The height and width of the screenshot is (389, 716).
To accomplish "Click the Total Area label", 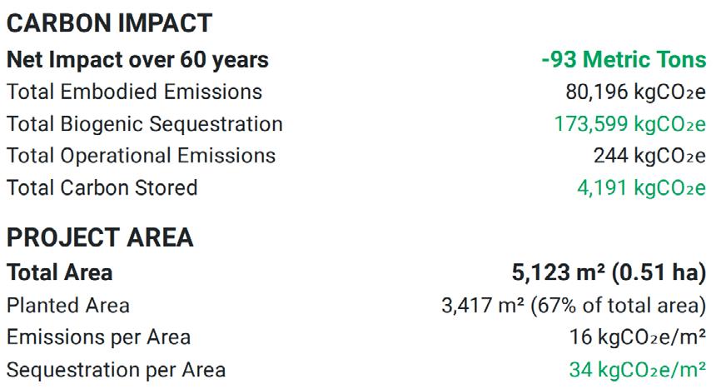I will 59,273.
